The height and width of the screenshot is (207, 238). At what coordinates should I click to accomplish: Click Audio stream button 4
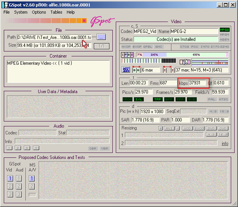pos(36,148)
